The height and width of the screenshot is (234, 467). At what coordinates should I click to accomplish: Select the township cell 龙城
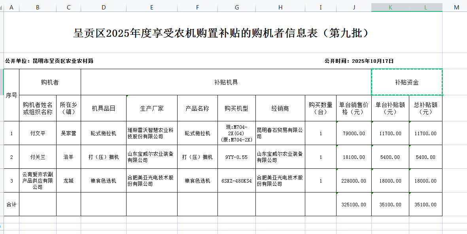point(68,181)
